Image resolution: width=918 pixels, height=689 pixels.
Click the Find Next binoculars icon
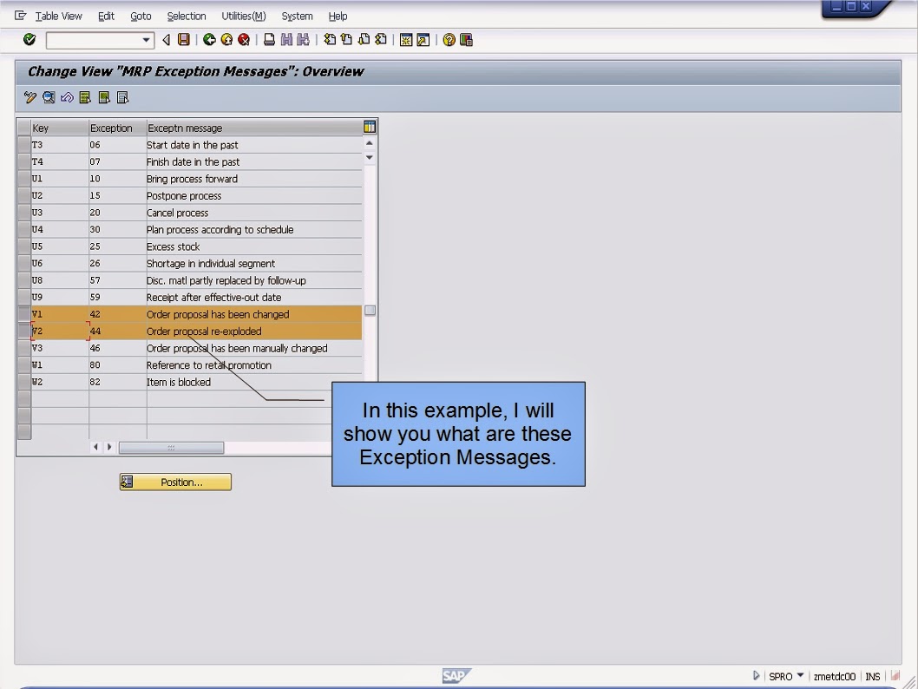coord(303,40)
